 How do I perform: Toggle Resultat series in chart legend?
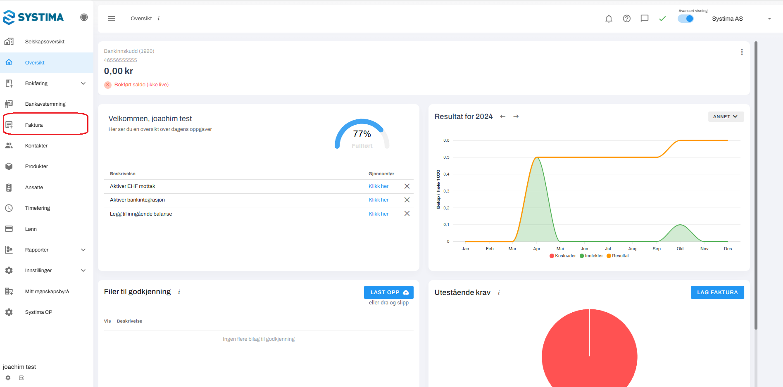(x=618, y=256)
